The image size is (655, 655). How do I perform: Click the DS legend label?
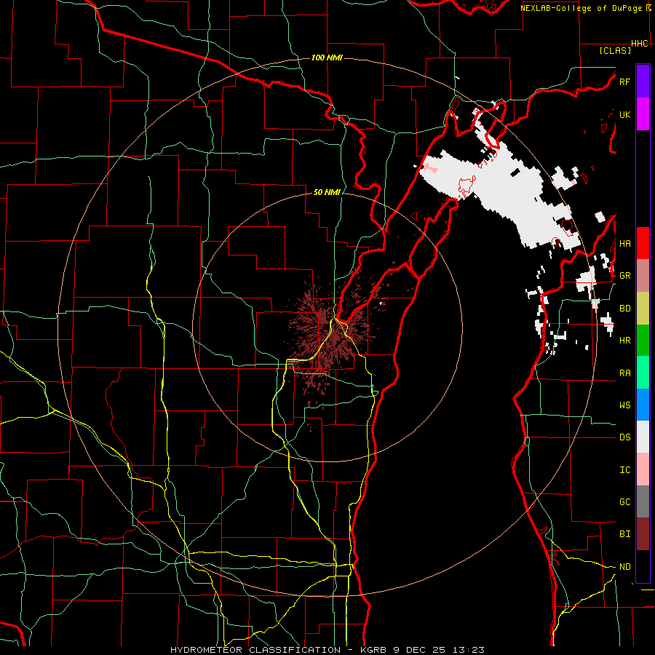coord(624,437)
